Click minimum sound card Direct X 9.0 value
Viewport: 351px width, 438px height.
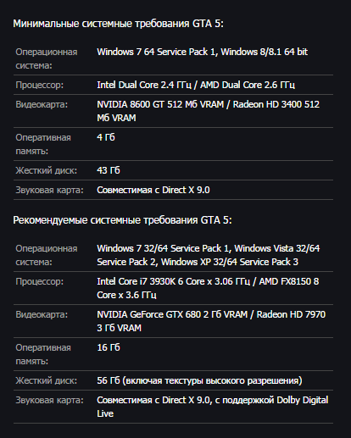153,190
